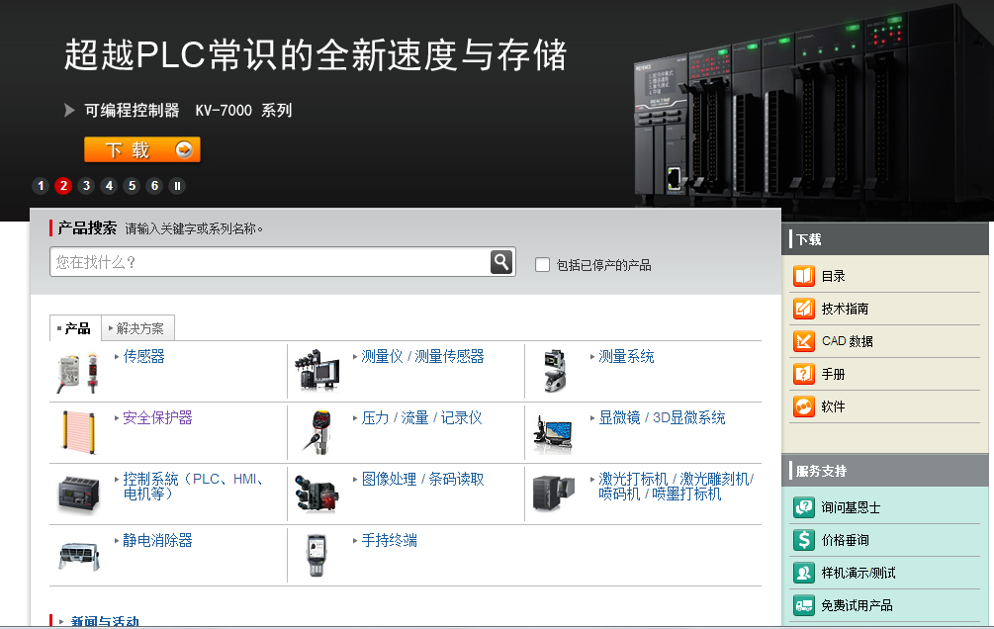994x629 pixels.
Task: Select the 静电消除器 product image
Action: 78,556
